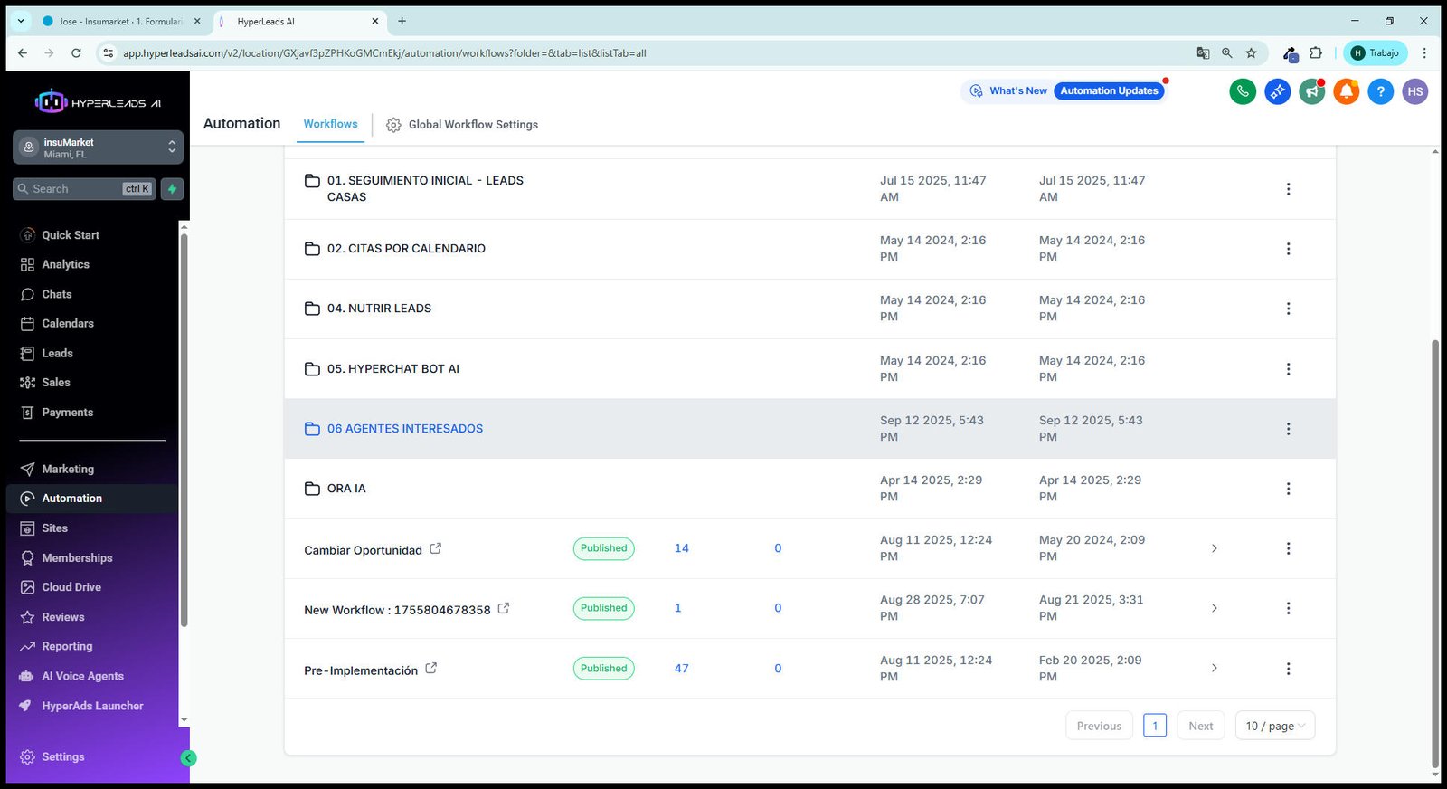1447x789 pixels.
Task: Open three-dot menu for 04. NUTRIR LEADS
Action: pos(1289,309)
